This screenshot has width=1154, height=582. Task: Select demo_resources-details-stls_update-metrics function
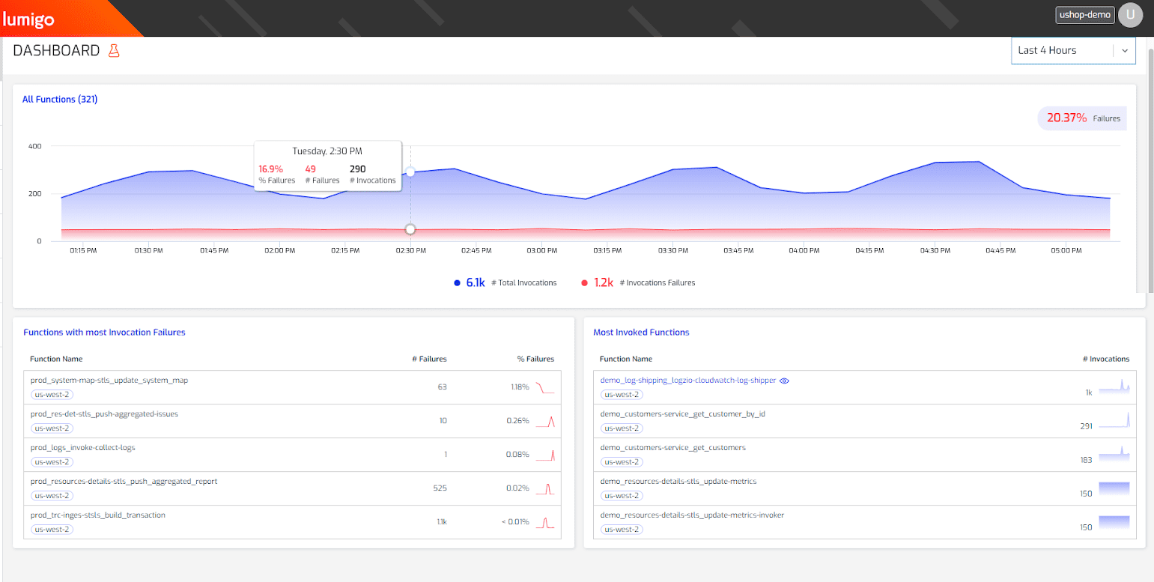[x=678, y=481]
